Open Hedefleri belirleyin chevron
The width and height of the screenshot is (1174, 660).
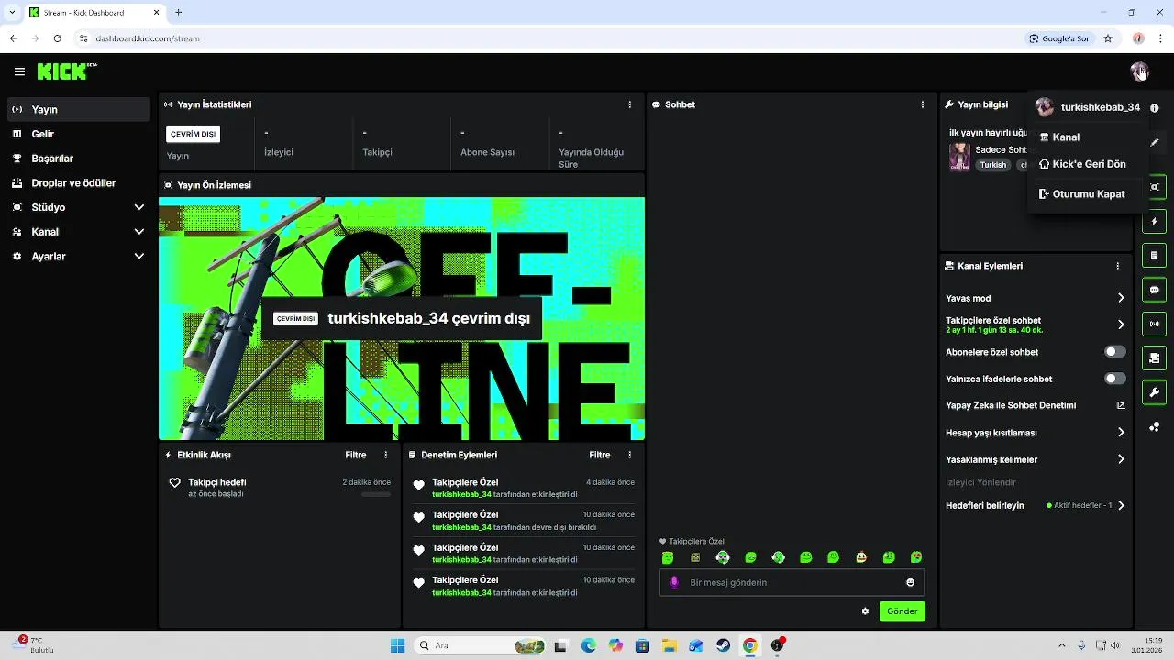pyautogui.click(x=1121, y=505)
